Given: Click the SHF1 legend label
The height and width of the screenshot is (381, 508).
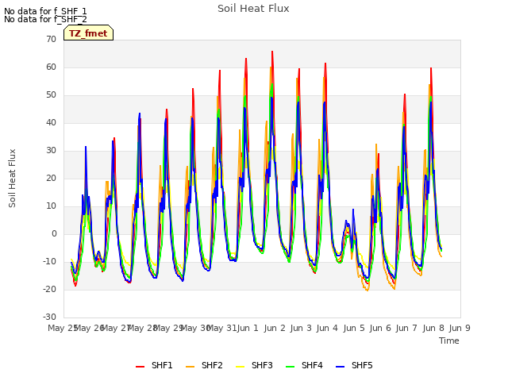Looking at the screenshot, I should pos(162,365).
